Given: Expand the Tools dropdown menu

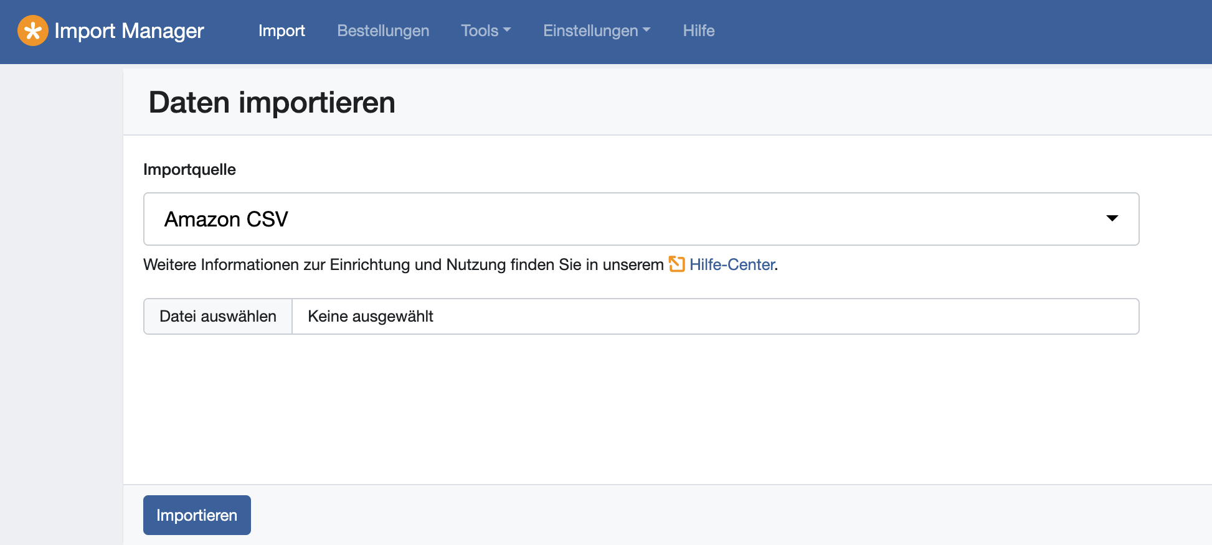Looking at the screenshot, I should point(486,30).
